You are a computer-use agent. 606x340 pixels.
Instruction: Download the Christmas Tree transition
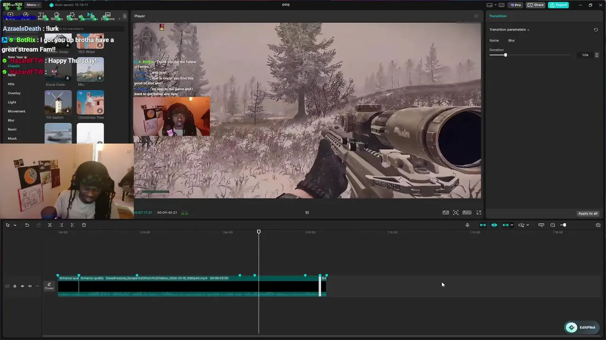point(99,111)
